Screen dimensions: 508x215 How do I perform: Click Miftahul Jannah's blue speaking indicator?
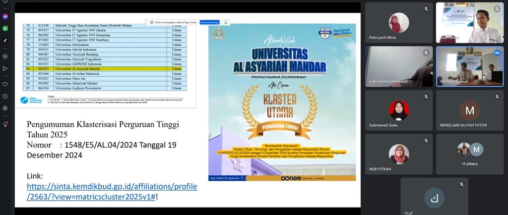click(x=497, y=53)
